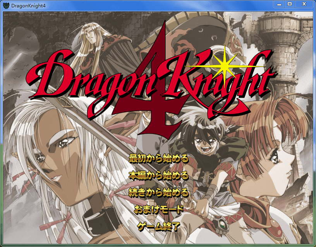Maximize the DragonKnight4 window
Screen dimensions: 316x247
click(x=289, y=4)
